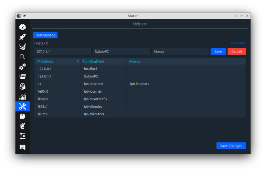266x172 pixels.
Task: Open Feedback message icon in sidebar
Action: pos(22,147)
